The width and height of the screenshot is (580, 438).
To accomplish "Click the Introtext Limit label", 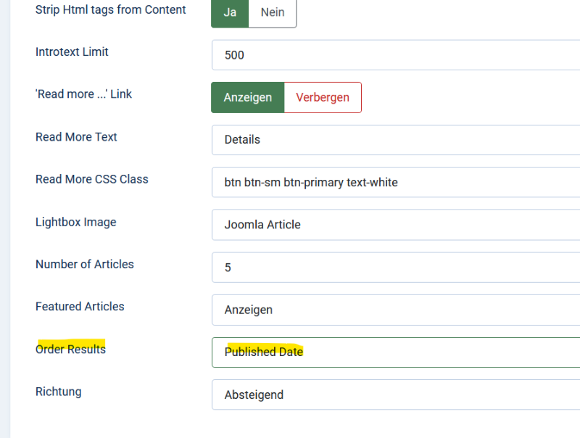I will click(72, 51).
